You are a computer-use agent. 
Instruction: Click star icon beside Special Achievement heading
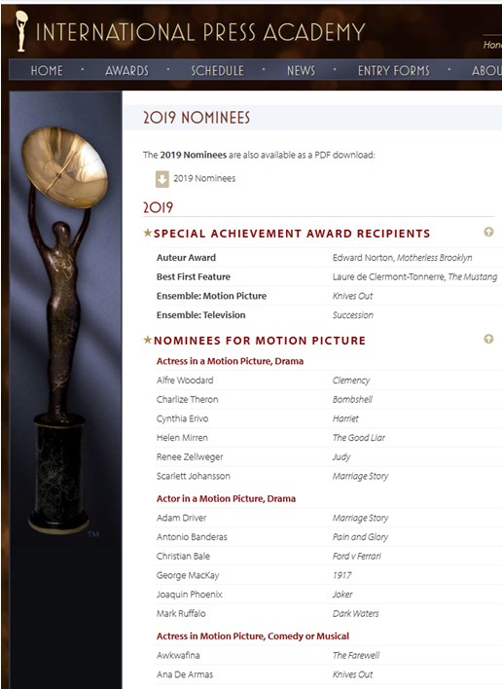tap(148, 233)
